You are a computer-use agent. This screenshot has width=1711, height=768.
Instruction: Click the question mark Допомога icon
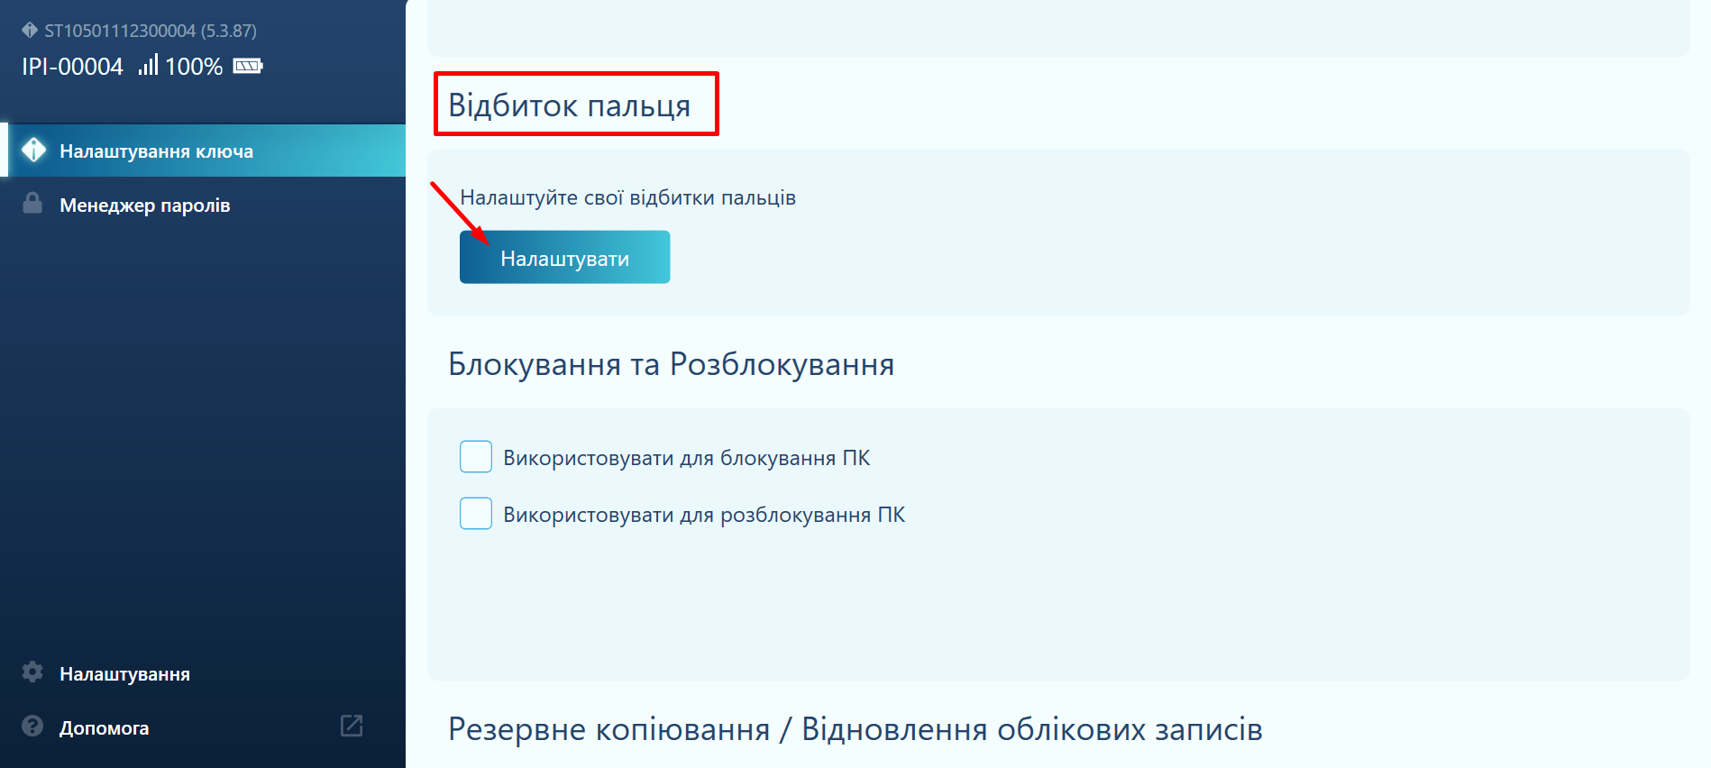pos(32,727)
